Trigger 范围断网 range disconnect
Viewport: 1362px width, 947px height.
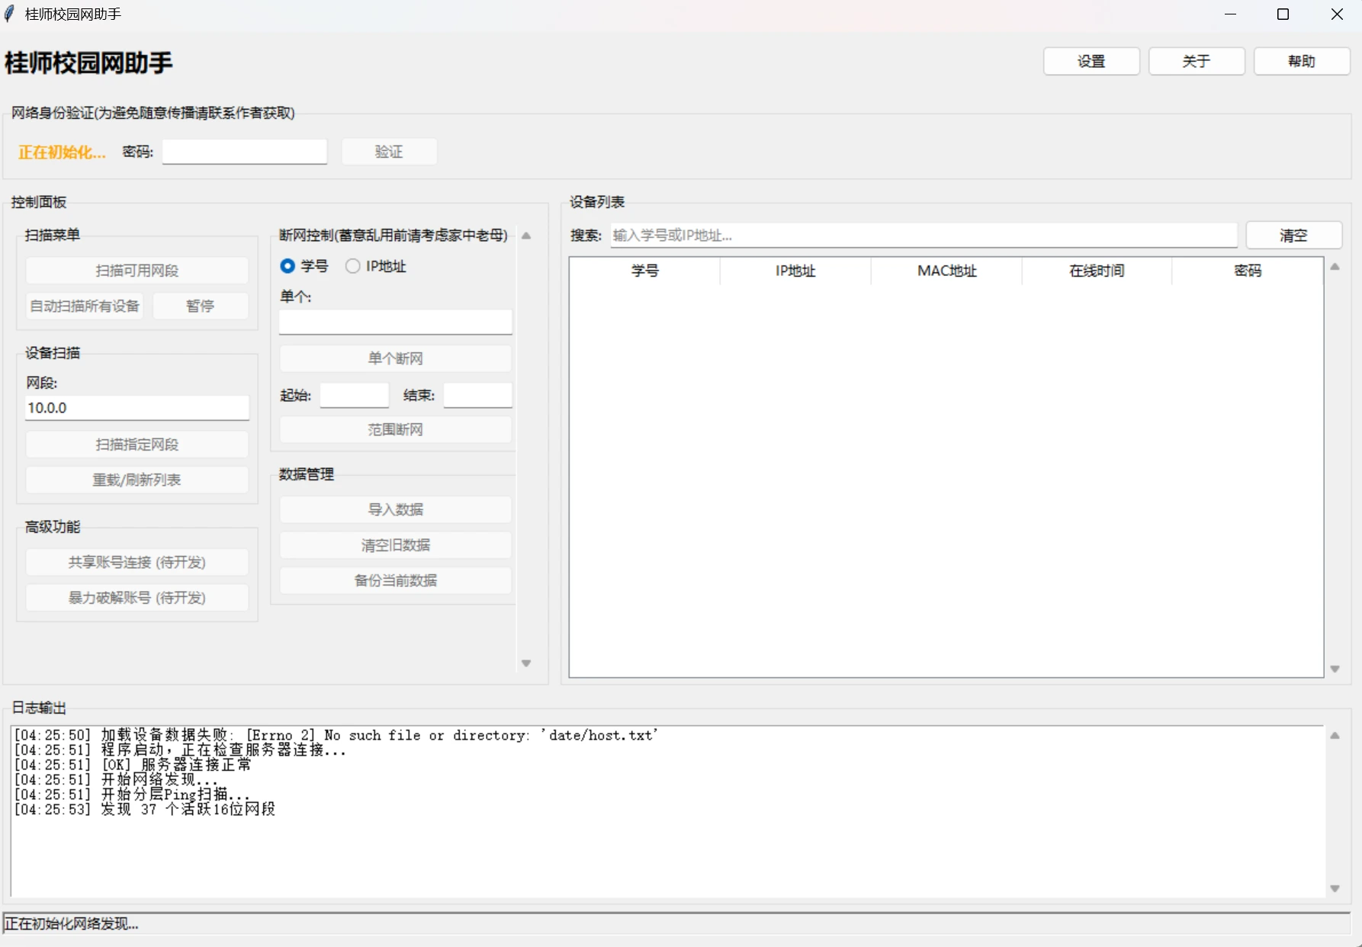[x=394, y=429]
